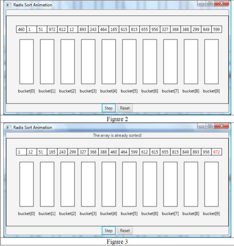Screen dimensions: 234x246
Task: Close the Figure 2 Radix Sort window
Action: pyautogui.click(x=221, y=3)
